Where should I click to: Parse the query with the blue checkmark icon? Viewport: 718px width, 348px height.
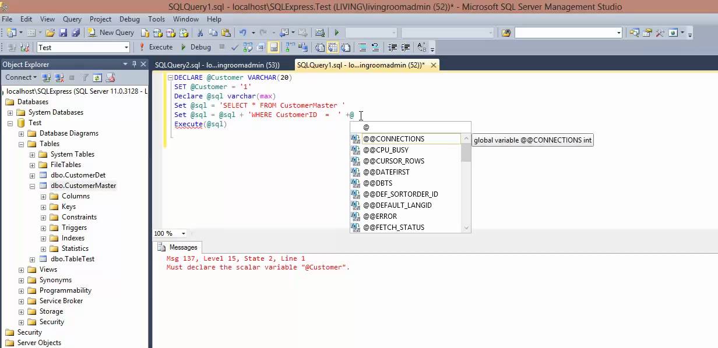point(235,47)
